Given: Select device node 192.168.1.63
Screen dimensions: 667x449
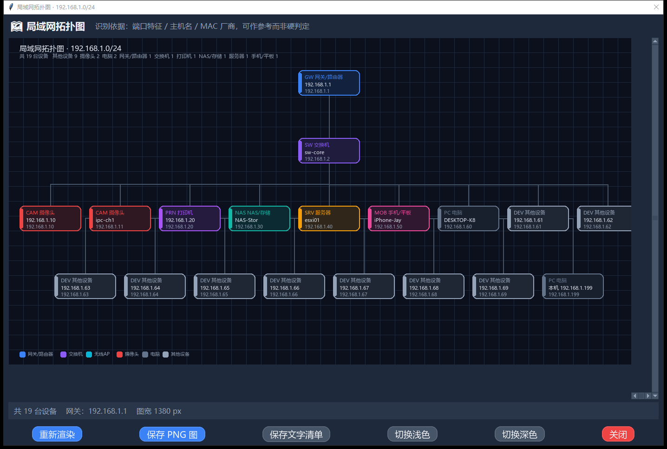Looking at the screenshot, I should [85, 286].
